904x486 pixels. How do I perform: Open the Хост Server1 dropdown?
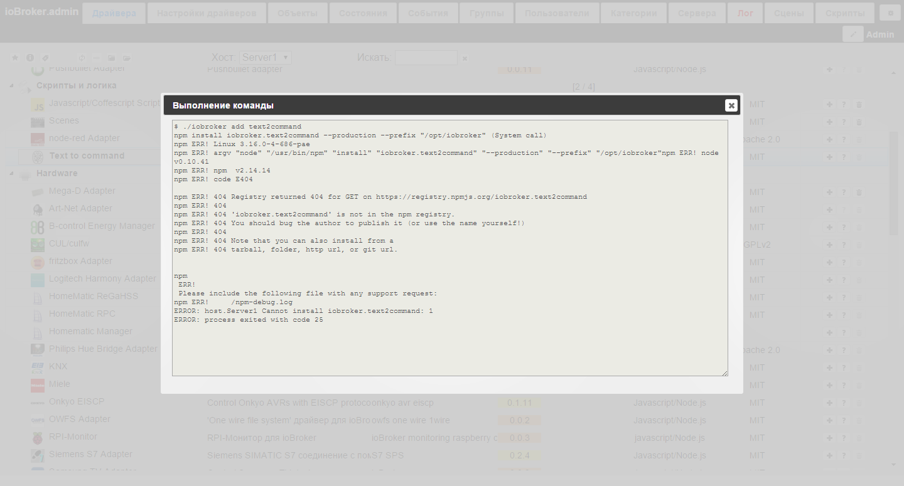[266, 58]
